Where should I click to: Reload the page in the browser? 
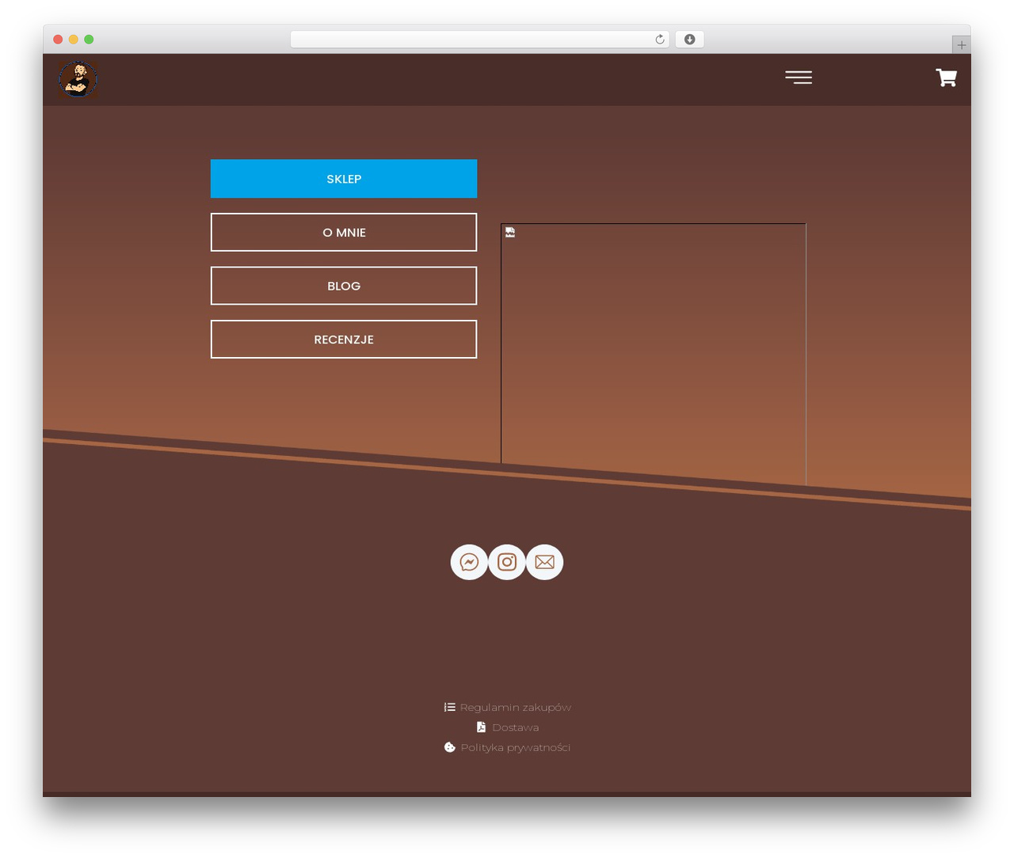[660, 40]
